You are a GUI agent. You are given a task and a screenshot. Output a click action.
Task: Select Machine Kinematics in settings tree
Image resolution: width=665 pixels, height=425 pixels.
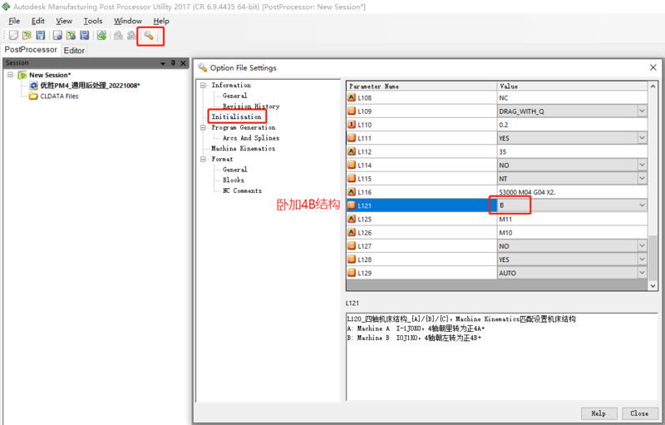click(x=243, y=149)
